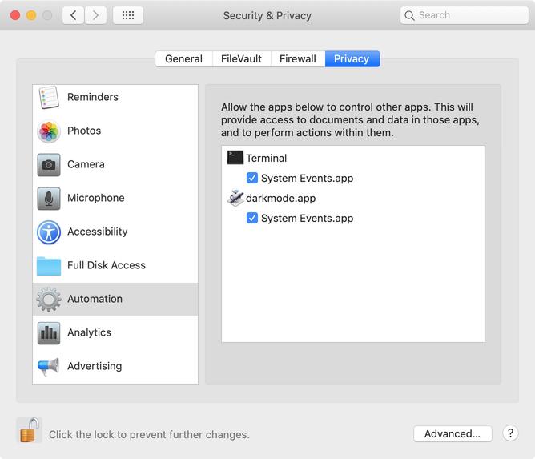
Task: Uncheck System Events.app under Terminal
Action: (x=252, y=178)
